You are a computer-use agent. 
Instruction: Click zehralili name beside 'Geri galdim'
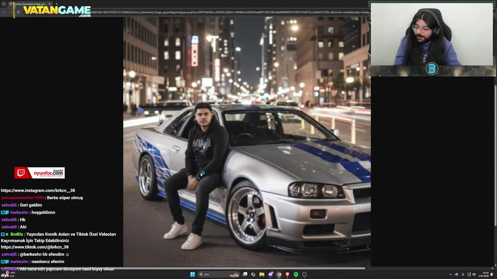[9, 205]
